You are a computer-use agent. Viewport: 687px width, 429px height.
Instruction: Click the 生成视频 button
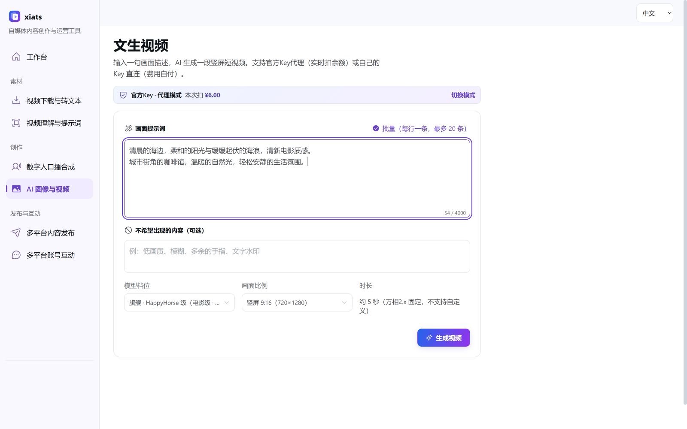(x=444, y=338)
